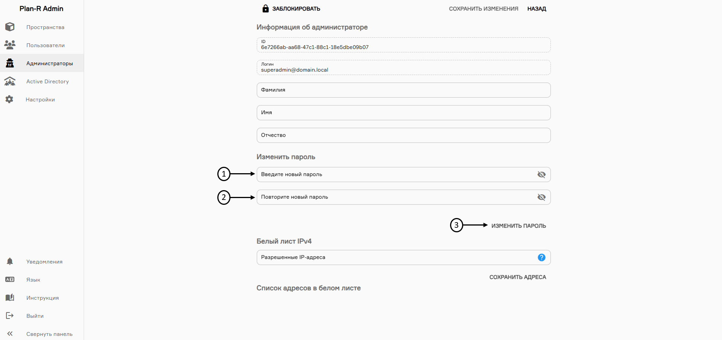Click the blue help icon for allowed IPs
722x340 pixels.
point(541,258)
